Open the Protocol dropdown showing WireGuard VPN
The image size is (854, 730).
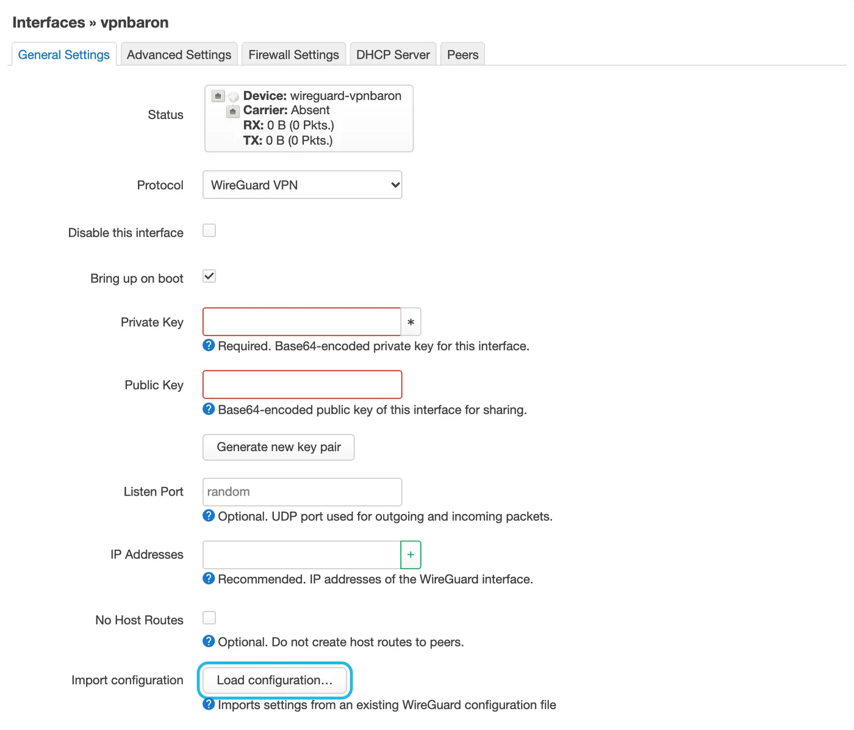click(303, 185)
